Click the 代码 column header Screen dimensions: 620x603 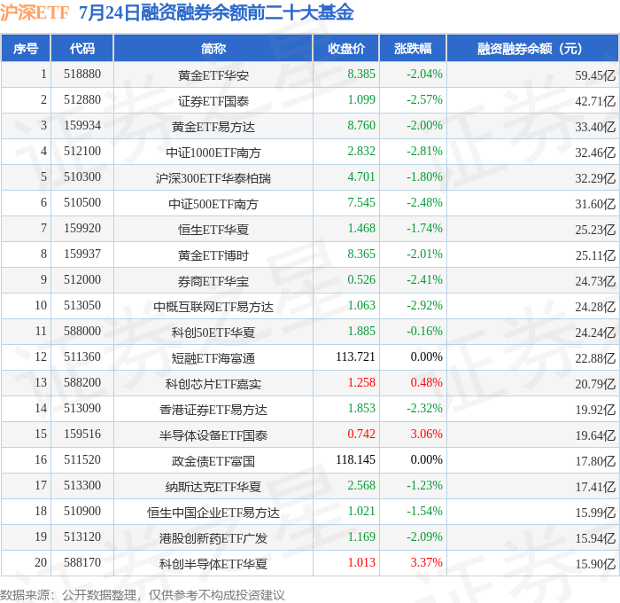coord(82,48)
